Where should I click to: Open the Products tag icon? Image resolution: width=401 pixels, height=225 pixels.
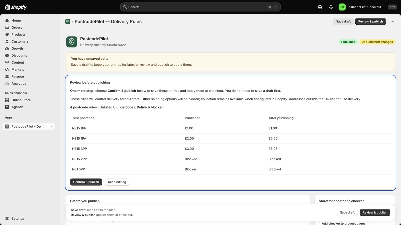tap(7, 34)
